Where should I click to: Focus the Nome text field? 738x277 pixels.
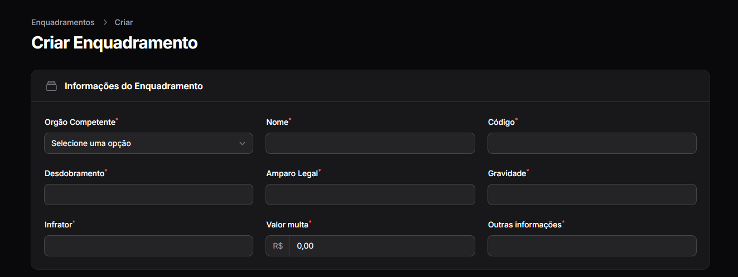coord(370,143)
